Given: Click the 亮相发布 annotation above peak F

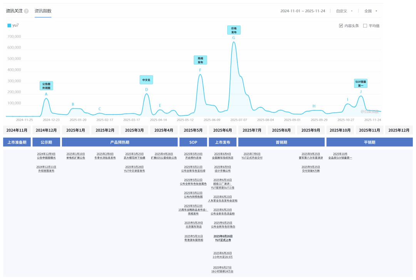Looking at the screenshot, I should tap(200, 60).
